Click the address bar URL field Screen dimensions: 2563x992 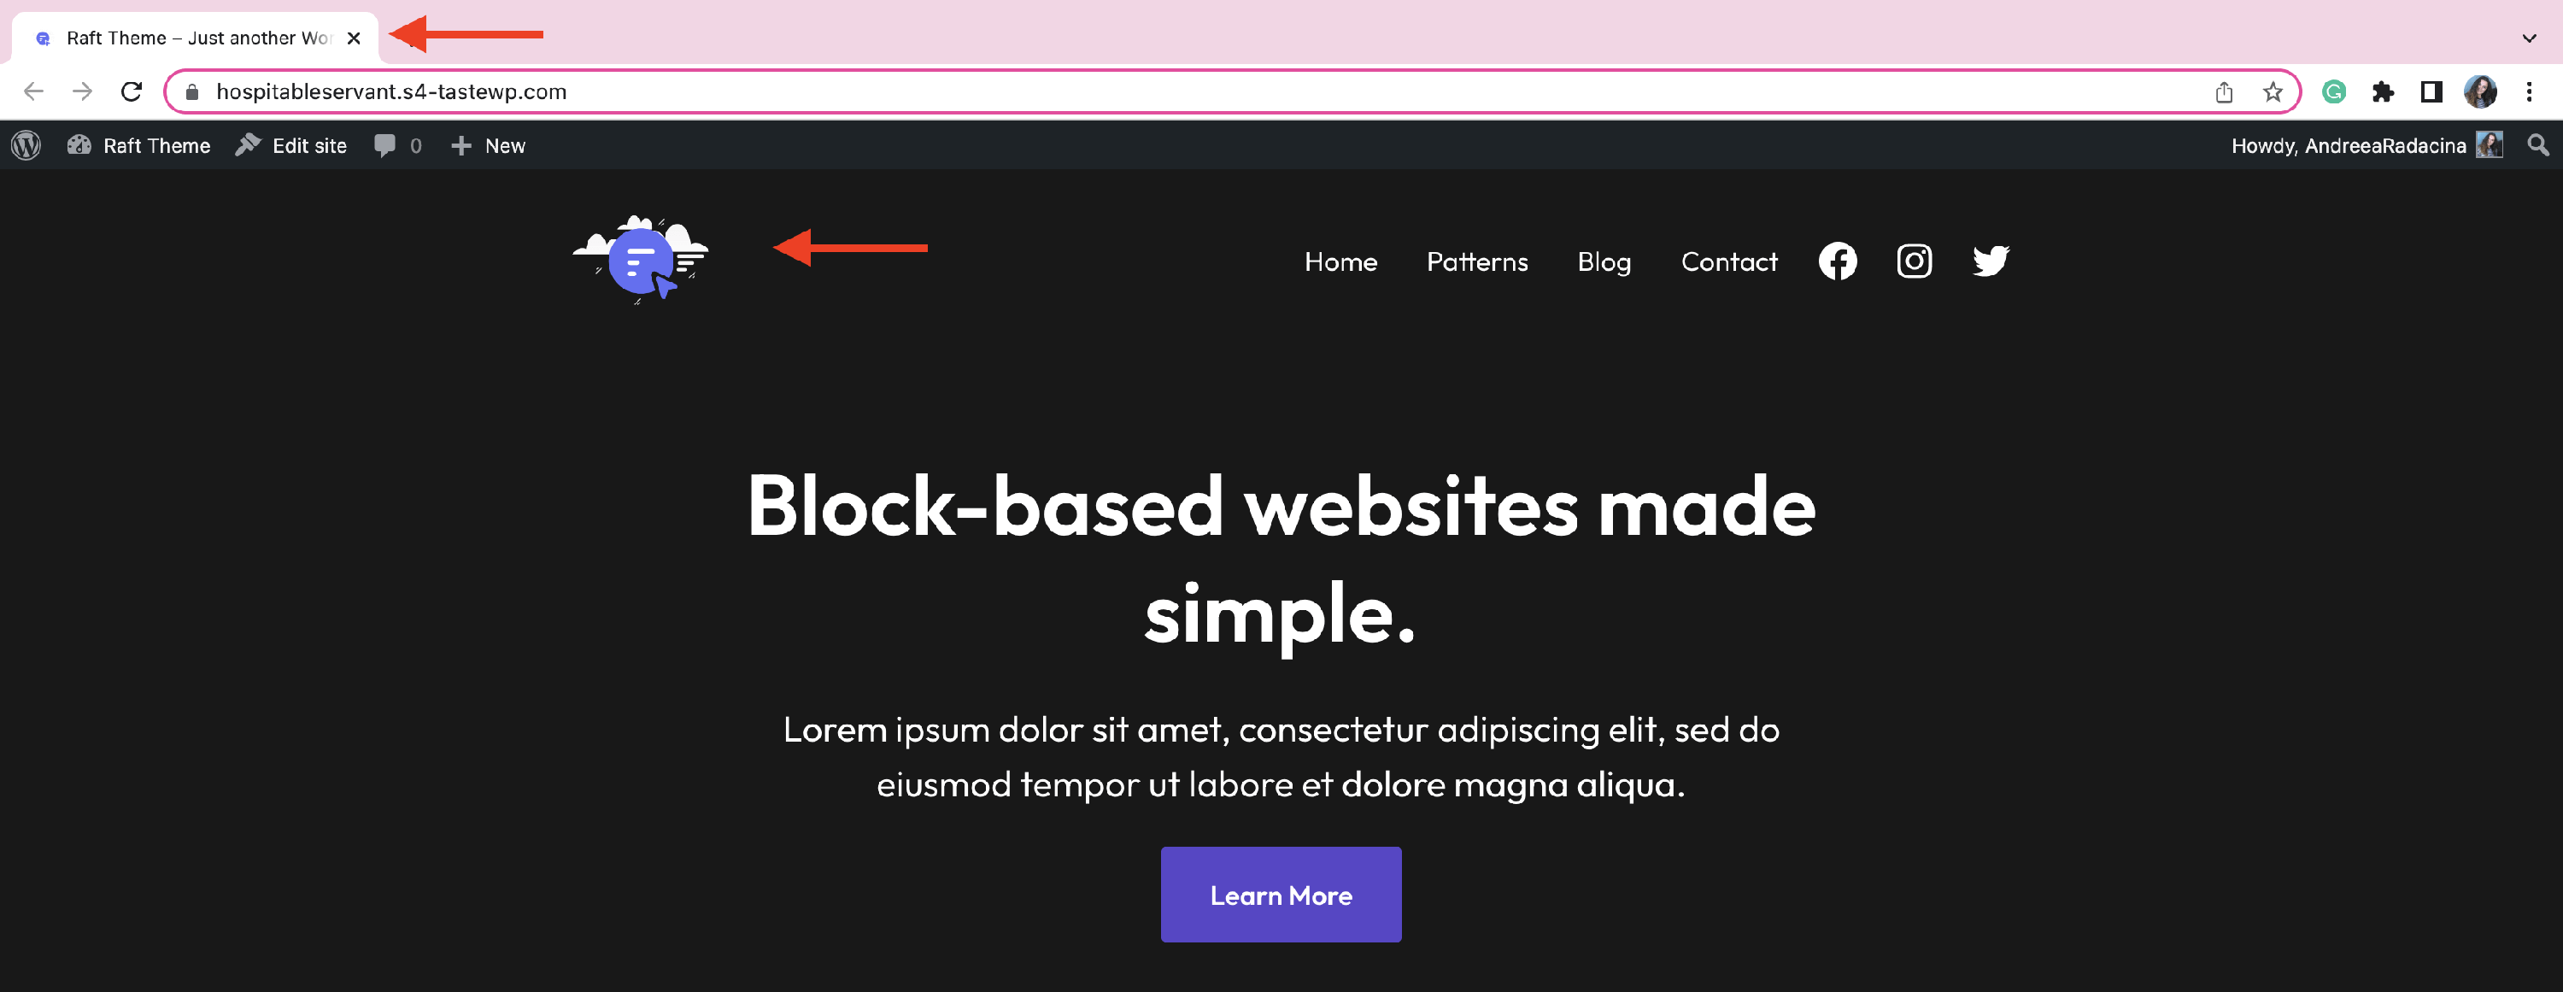click(x=1194, y=91)
